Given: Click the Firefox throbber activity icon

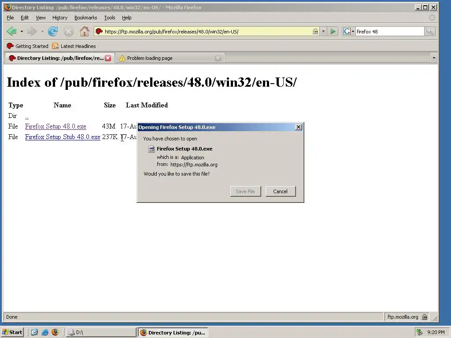Looking at the screenshot, I should (x=432, y=18).
